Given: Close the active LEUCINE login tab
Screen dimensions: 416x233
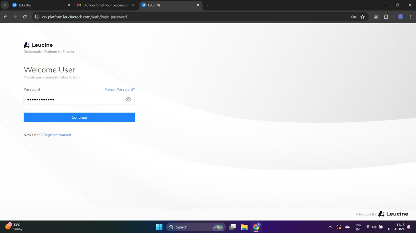Looking at the screenshot, I should [x=198, y=5].
